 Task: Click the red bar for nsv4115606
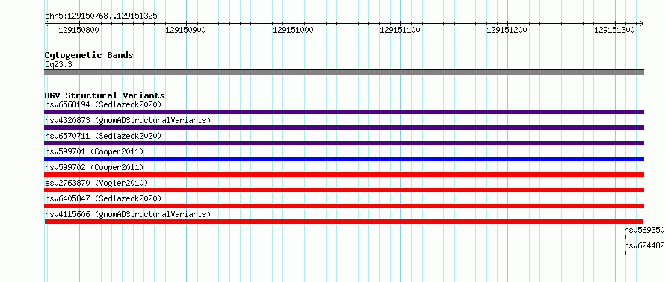[x=344, y=222]
